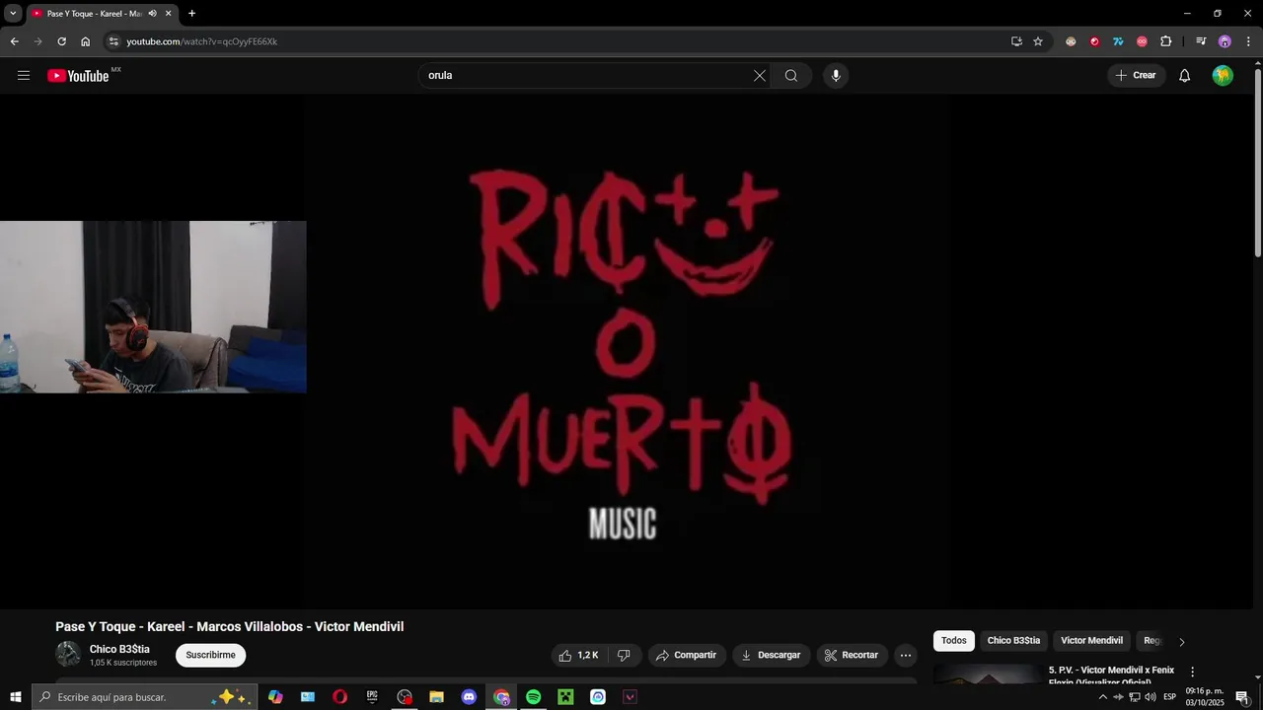Open File Explorer from the taskbar
The width and height of the screenshot is (1263, 710).
436,697
